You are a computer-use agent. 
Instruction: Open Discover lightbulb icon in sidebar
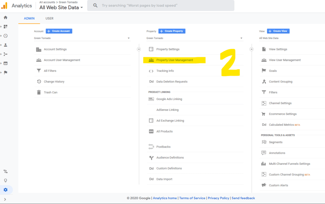click(x=6, y=181)
